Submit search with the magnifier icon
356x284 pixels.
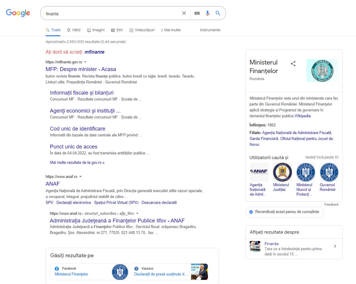tap(218, 13)
